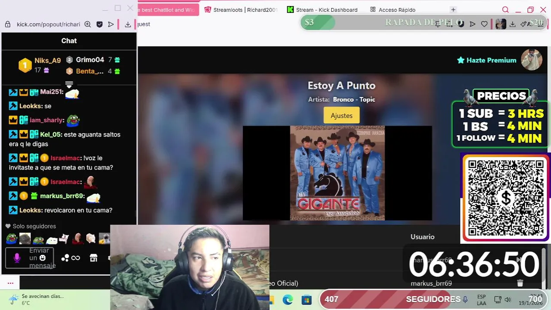Open downloads icon in popout window toolbar

tap(128, 25)
